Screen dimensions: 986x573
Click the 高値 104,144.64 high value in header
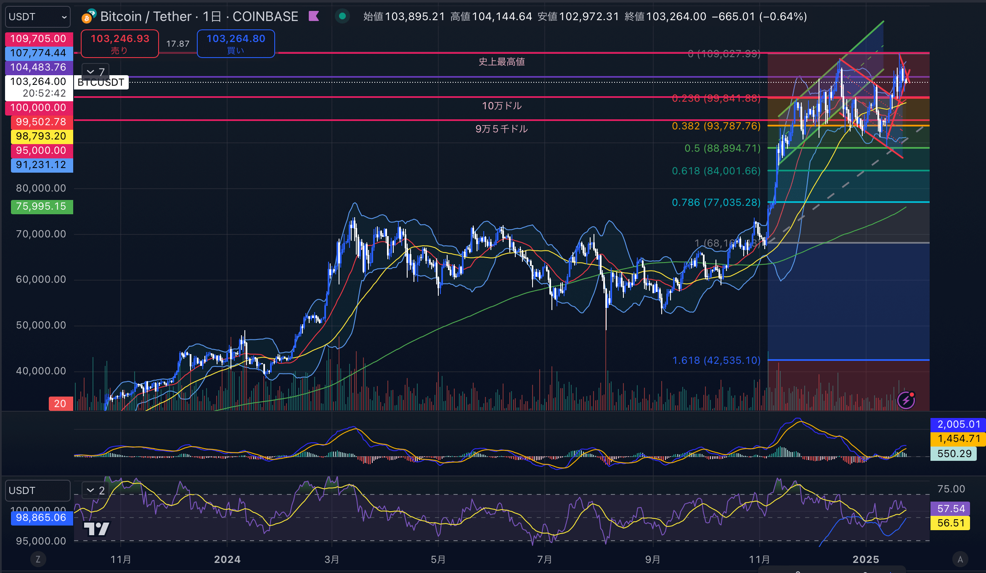[x=491, y=17]
